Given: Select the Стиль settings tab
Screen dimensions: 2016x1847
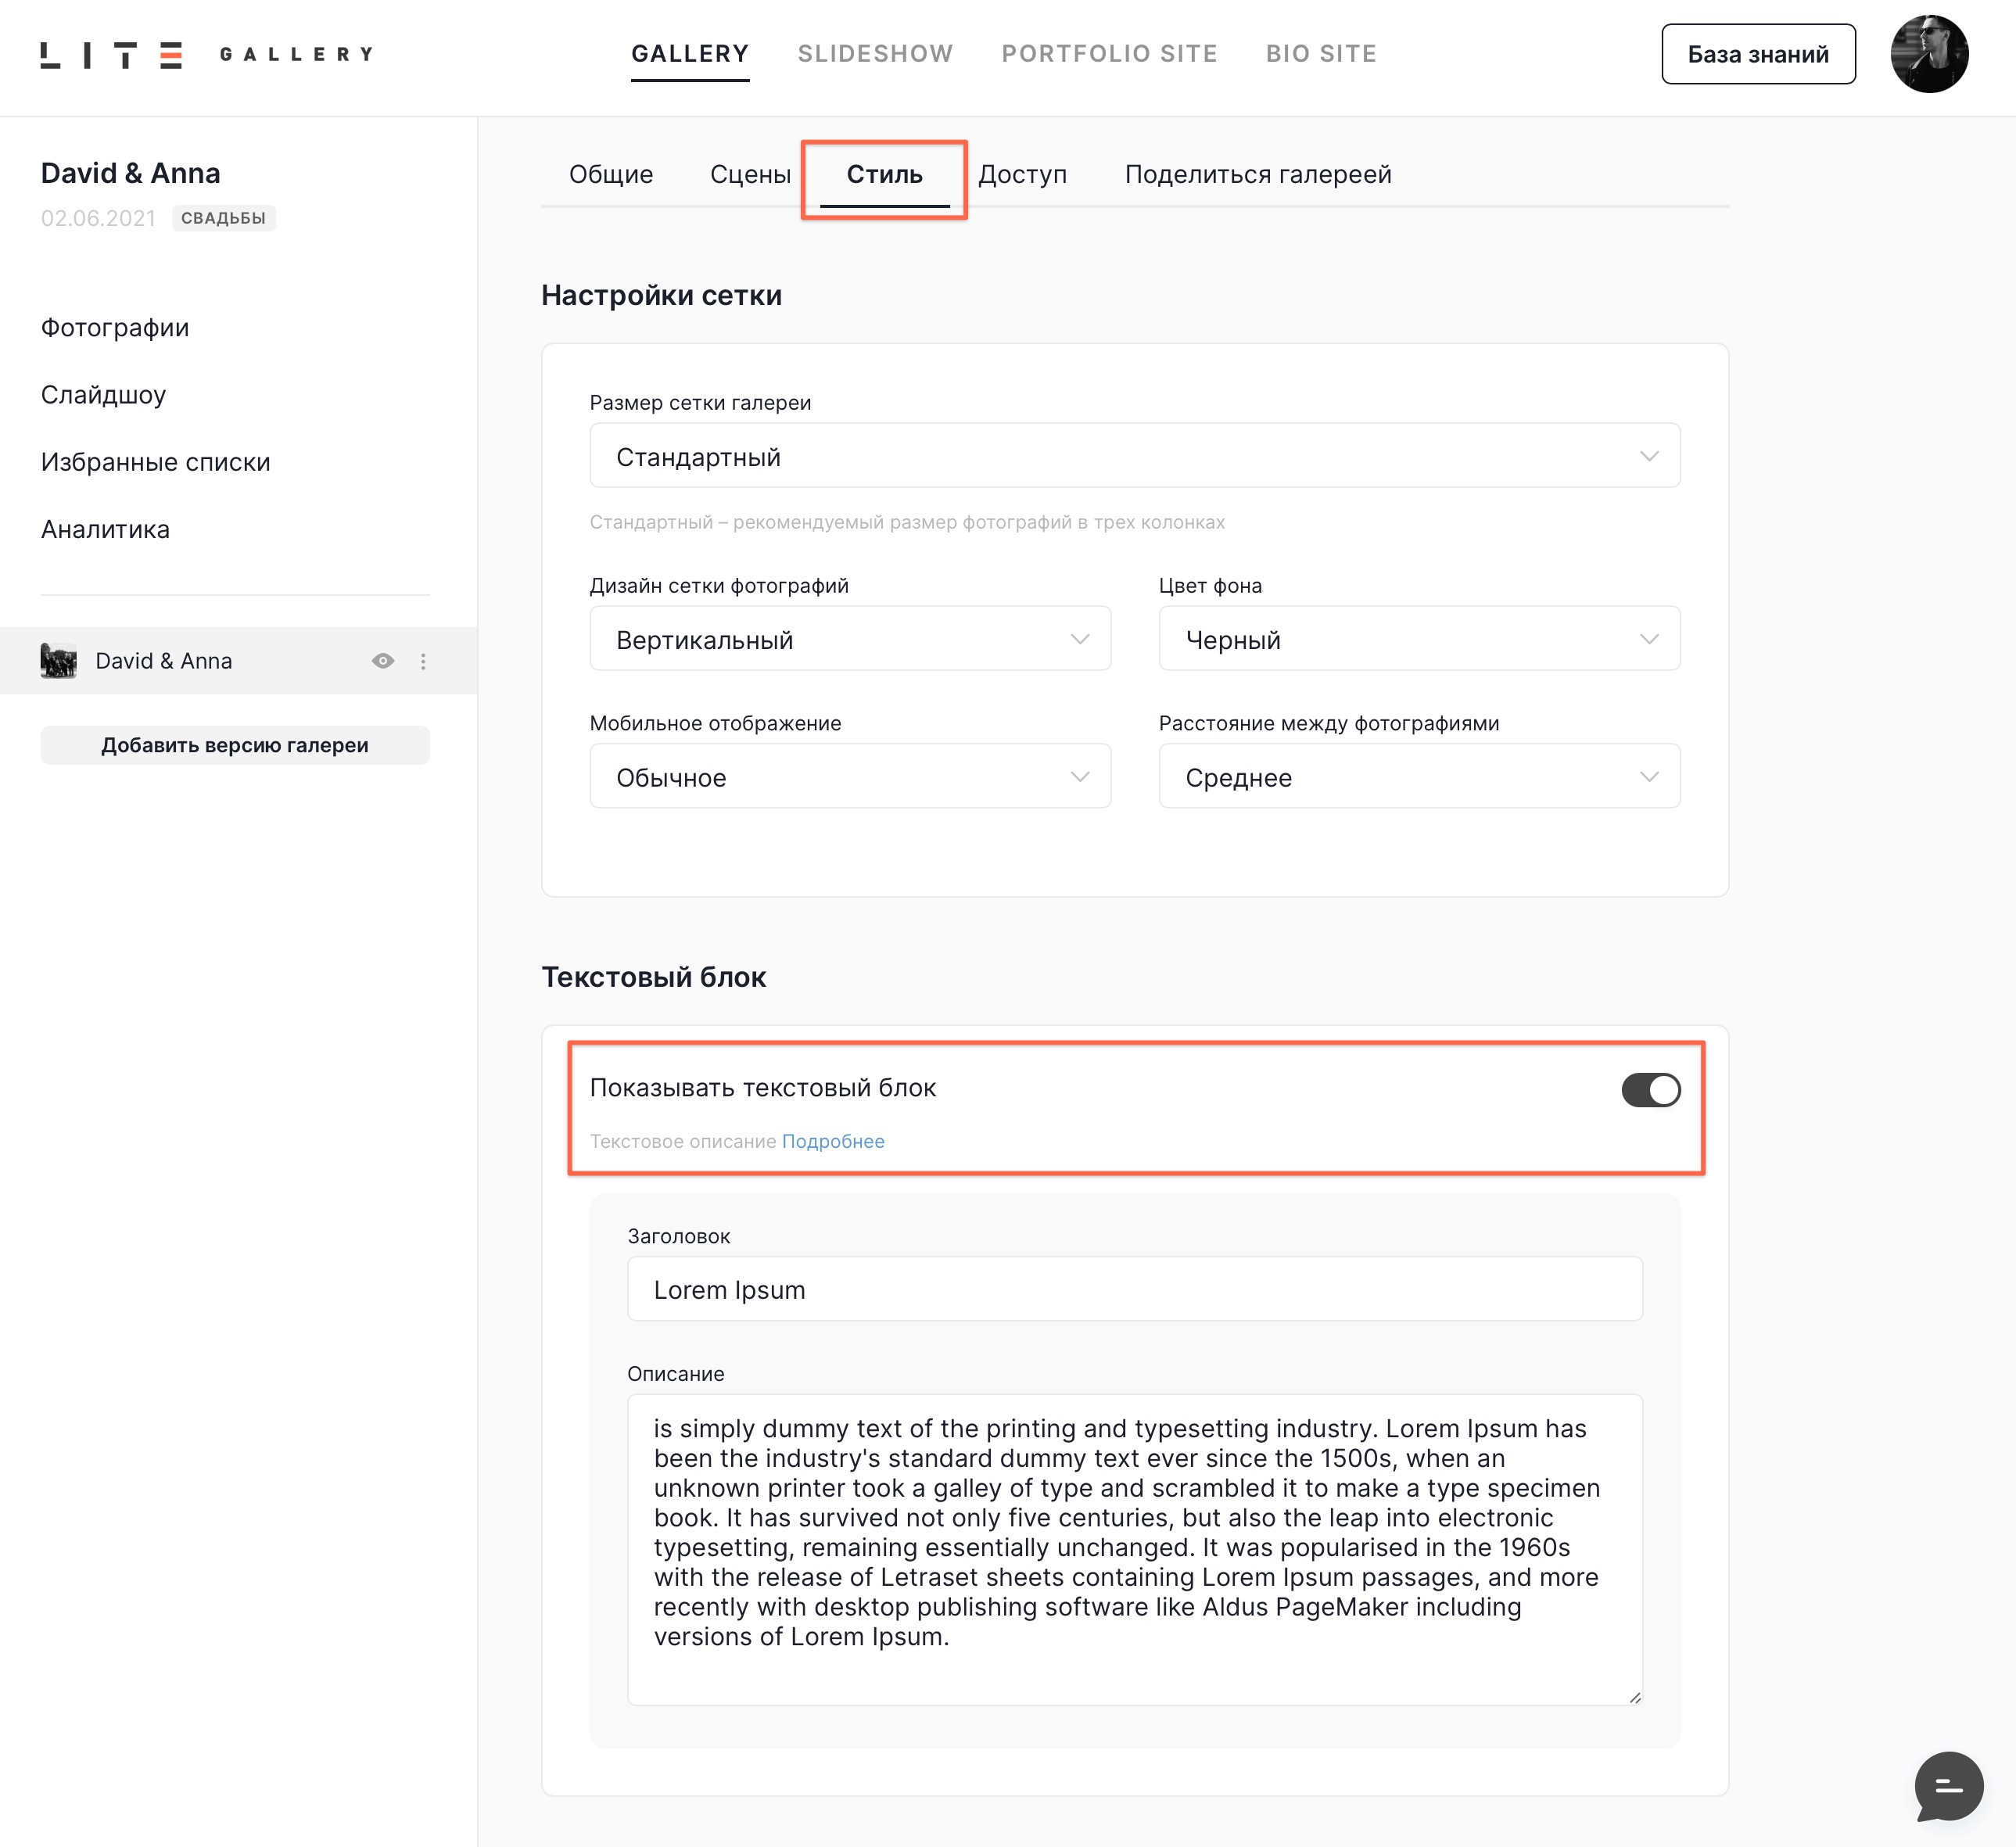Looking at the screenshot, I should 884,174.
